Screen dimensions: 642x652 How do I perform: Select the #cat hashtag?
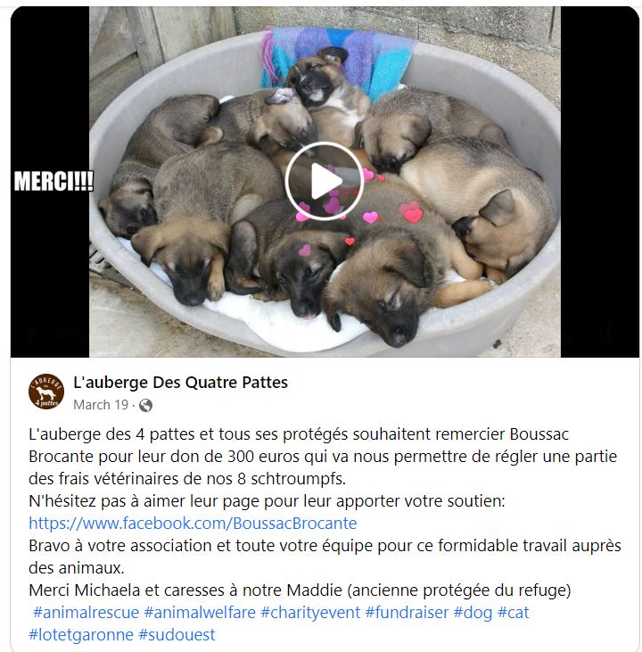(x=514, y=613)
